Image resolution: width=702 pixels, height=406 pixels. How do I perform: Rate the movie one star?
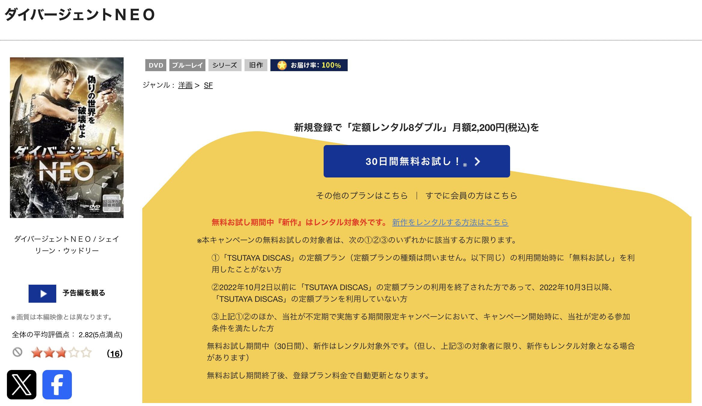(x=37, y=353)
